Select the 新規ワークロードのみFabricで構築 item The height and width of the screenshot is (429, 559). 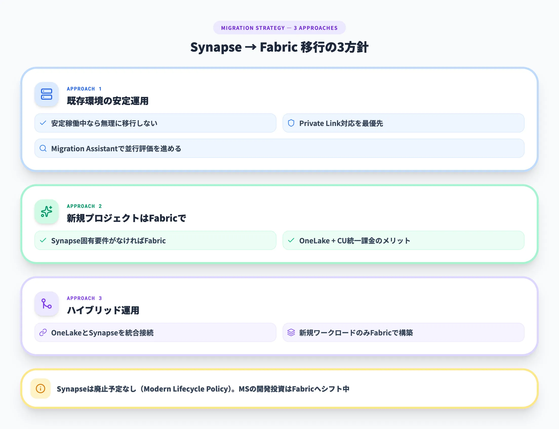tap(403, 332)
